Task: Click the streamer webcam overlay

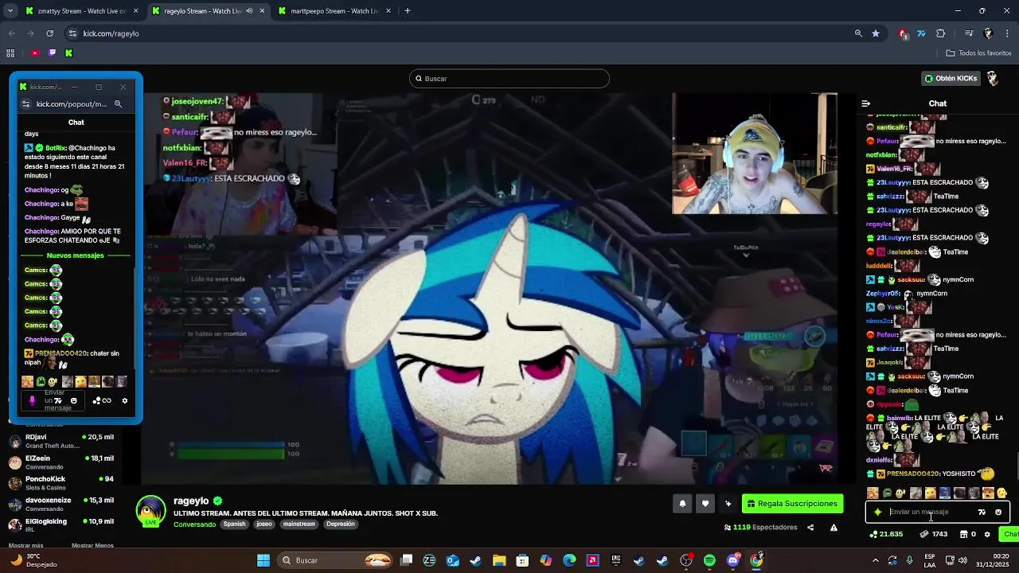Action: (x=755, y=154)
